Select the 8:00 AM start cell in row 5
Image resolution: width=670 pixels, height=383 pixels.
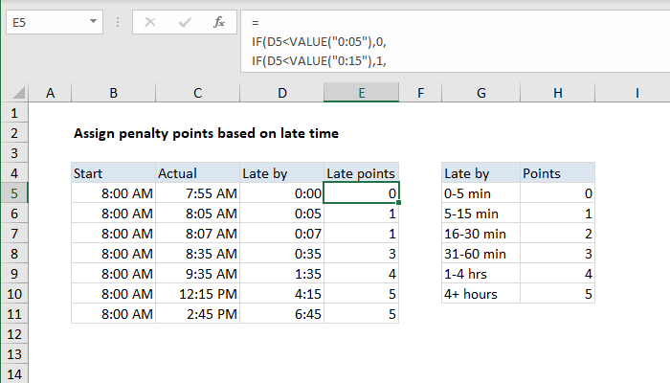click(113, 193)
